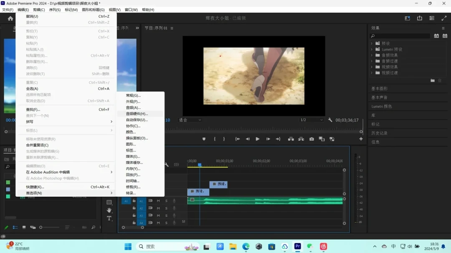
Task: Mute audio track A3
Action: 158,215
